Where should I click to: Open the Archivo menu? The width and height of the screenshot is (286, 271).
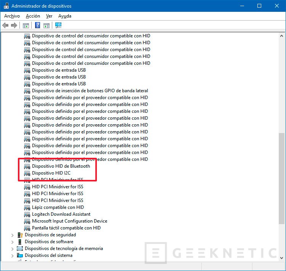pyautogui.click(x=12, y=16)
